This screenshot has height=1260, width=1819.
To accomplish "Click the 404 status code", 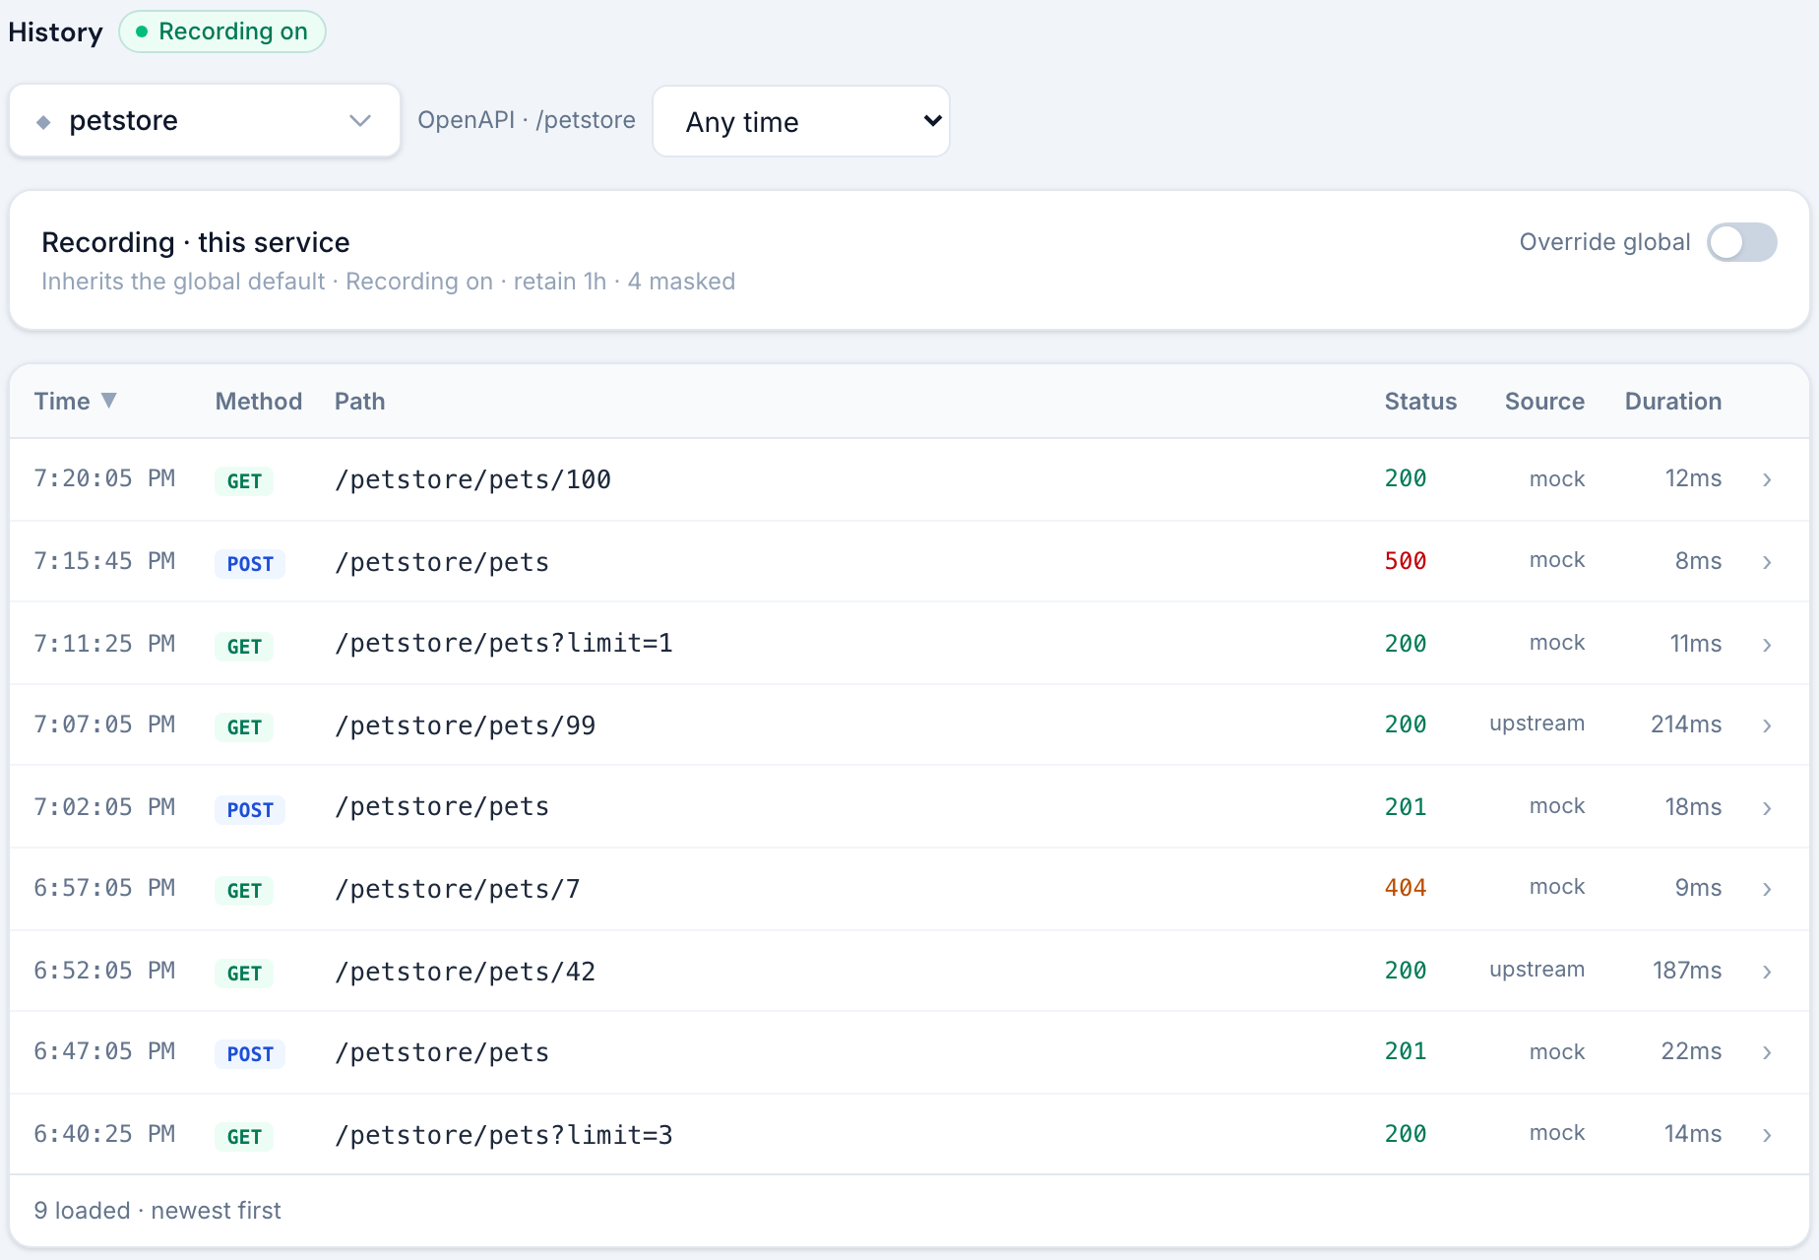I will coord(1406,888).
